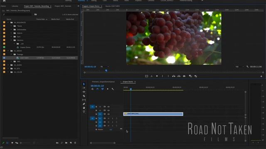Image resolution: width=266 pixels, height=149 pixels.
Task: Toggle lock on the V1 track
Action: pyautogui.click(x=96, y=114)
